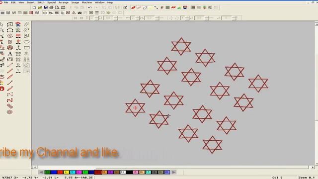The width and height of the screenshot is (318, 179).
Task: Open the Stitch menu
Action: coord(41,2)
